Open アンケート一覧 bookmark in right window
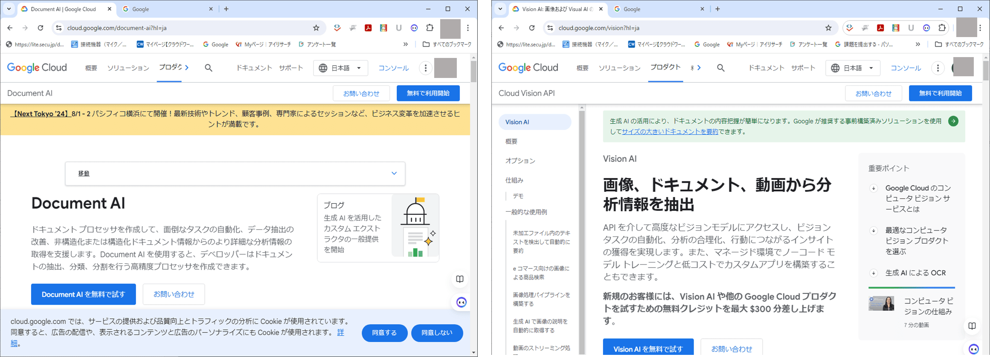990x357 pixels. pos(808,44)
